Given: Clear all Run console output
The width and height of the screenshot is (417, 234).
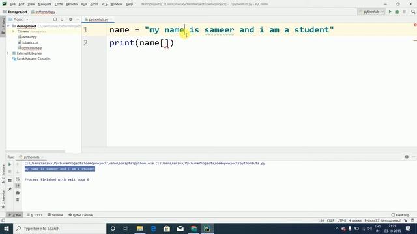Looking at the screenshot, I should pyautogui.click(x=18, y=200).
